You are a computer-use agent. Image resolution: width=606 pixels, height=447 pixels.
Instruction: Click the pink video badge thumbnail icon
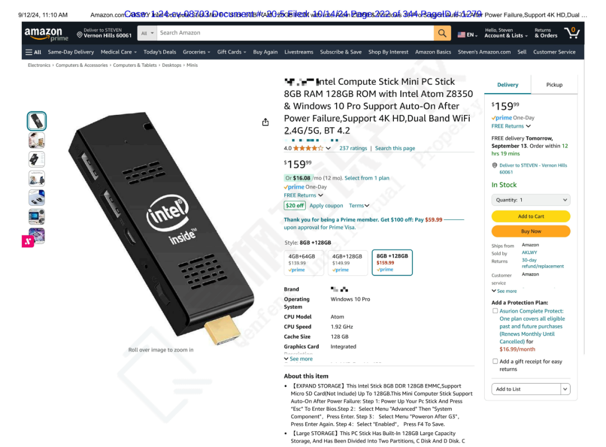tap(28, 242)
